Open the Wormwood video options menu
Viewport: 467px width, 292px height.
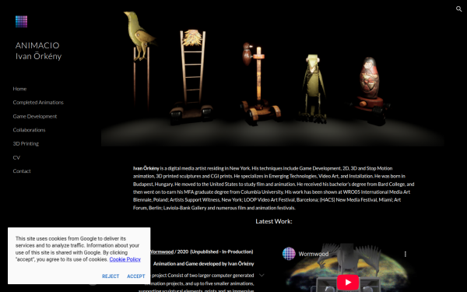pyautogui.click(x=405, y=254)
